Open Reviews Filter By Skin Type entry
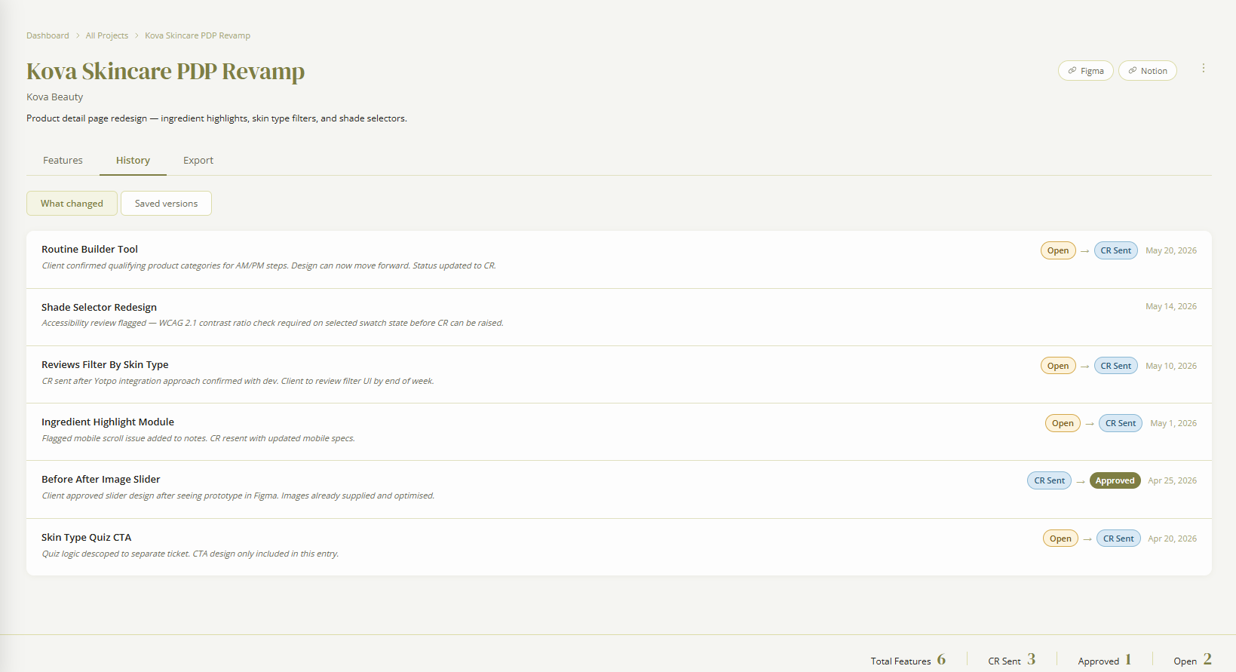This screenshot has width=1236, height=672. pyautogui.click(x=618, y=375)
